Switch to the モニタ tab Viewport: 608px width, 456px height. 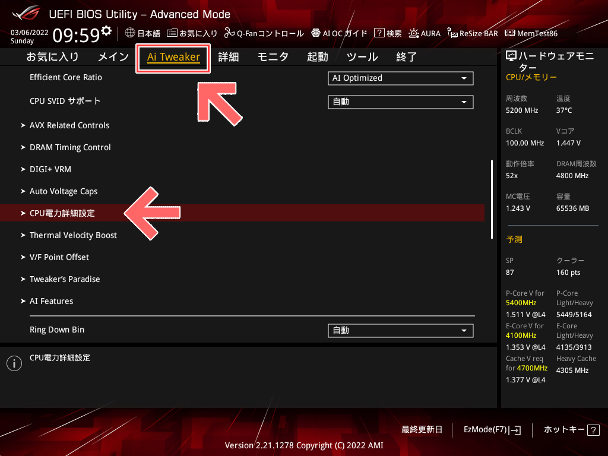273,57
